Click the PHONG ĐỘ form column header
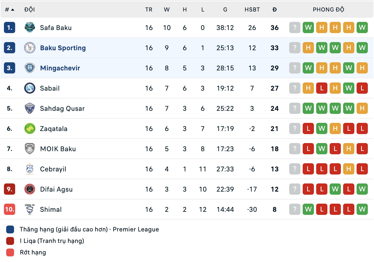The width and height of the screenshot is (374, 262). coord(328,10)
